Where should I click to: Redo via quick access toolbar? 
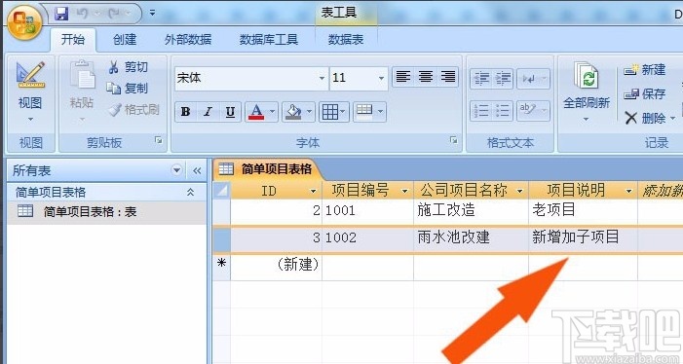tap(115, 14)
